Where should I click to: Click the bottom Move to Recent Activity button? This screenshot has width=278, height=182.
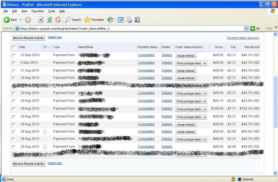tap(29, 164)
